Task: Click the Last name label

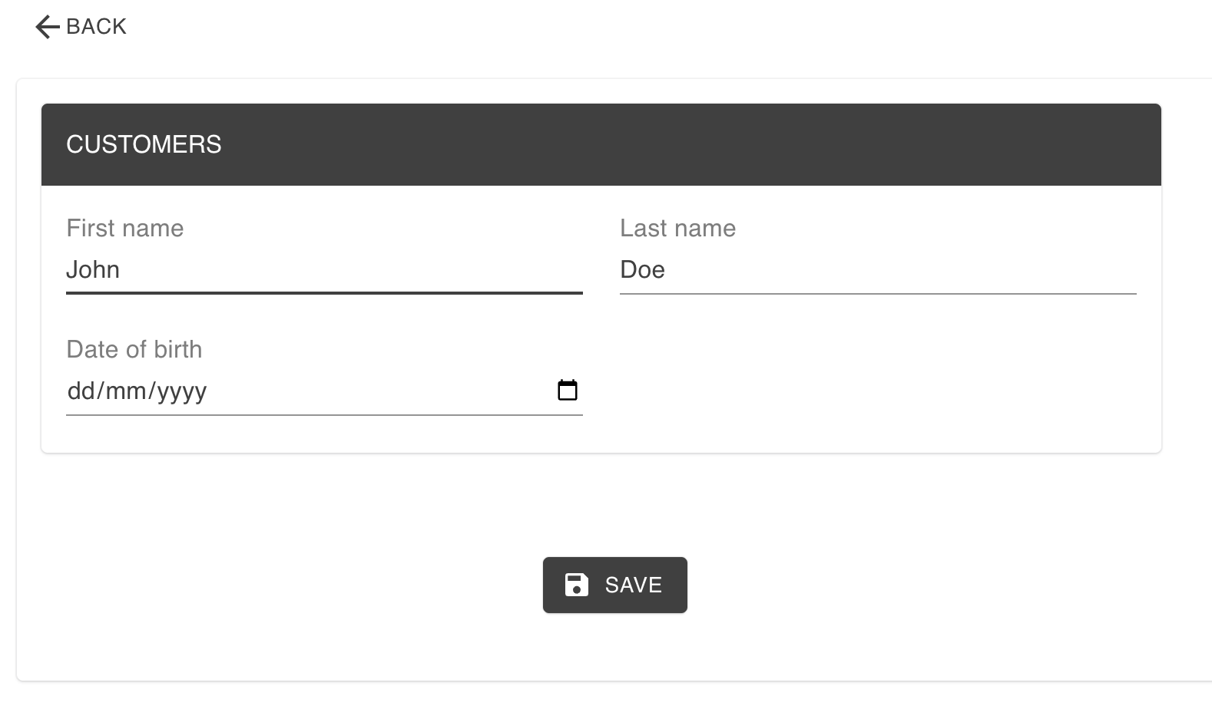Action: click(678, 228)
